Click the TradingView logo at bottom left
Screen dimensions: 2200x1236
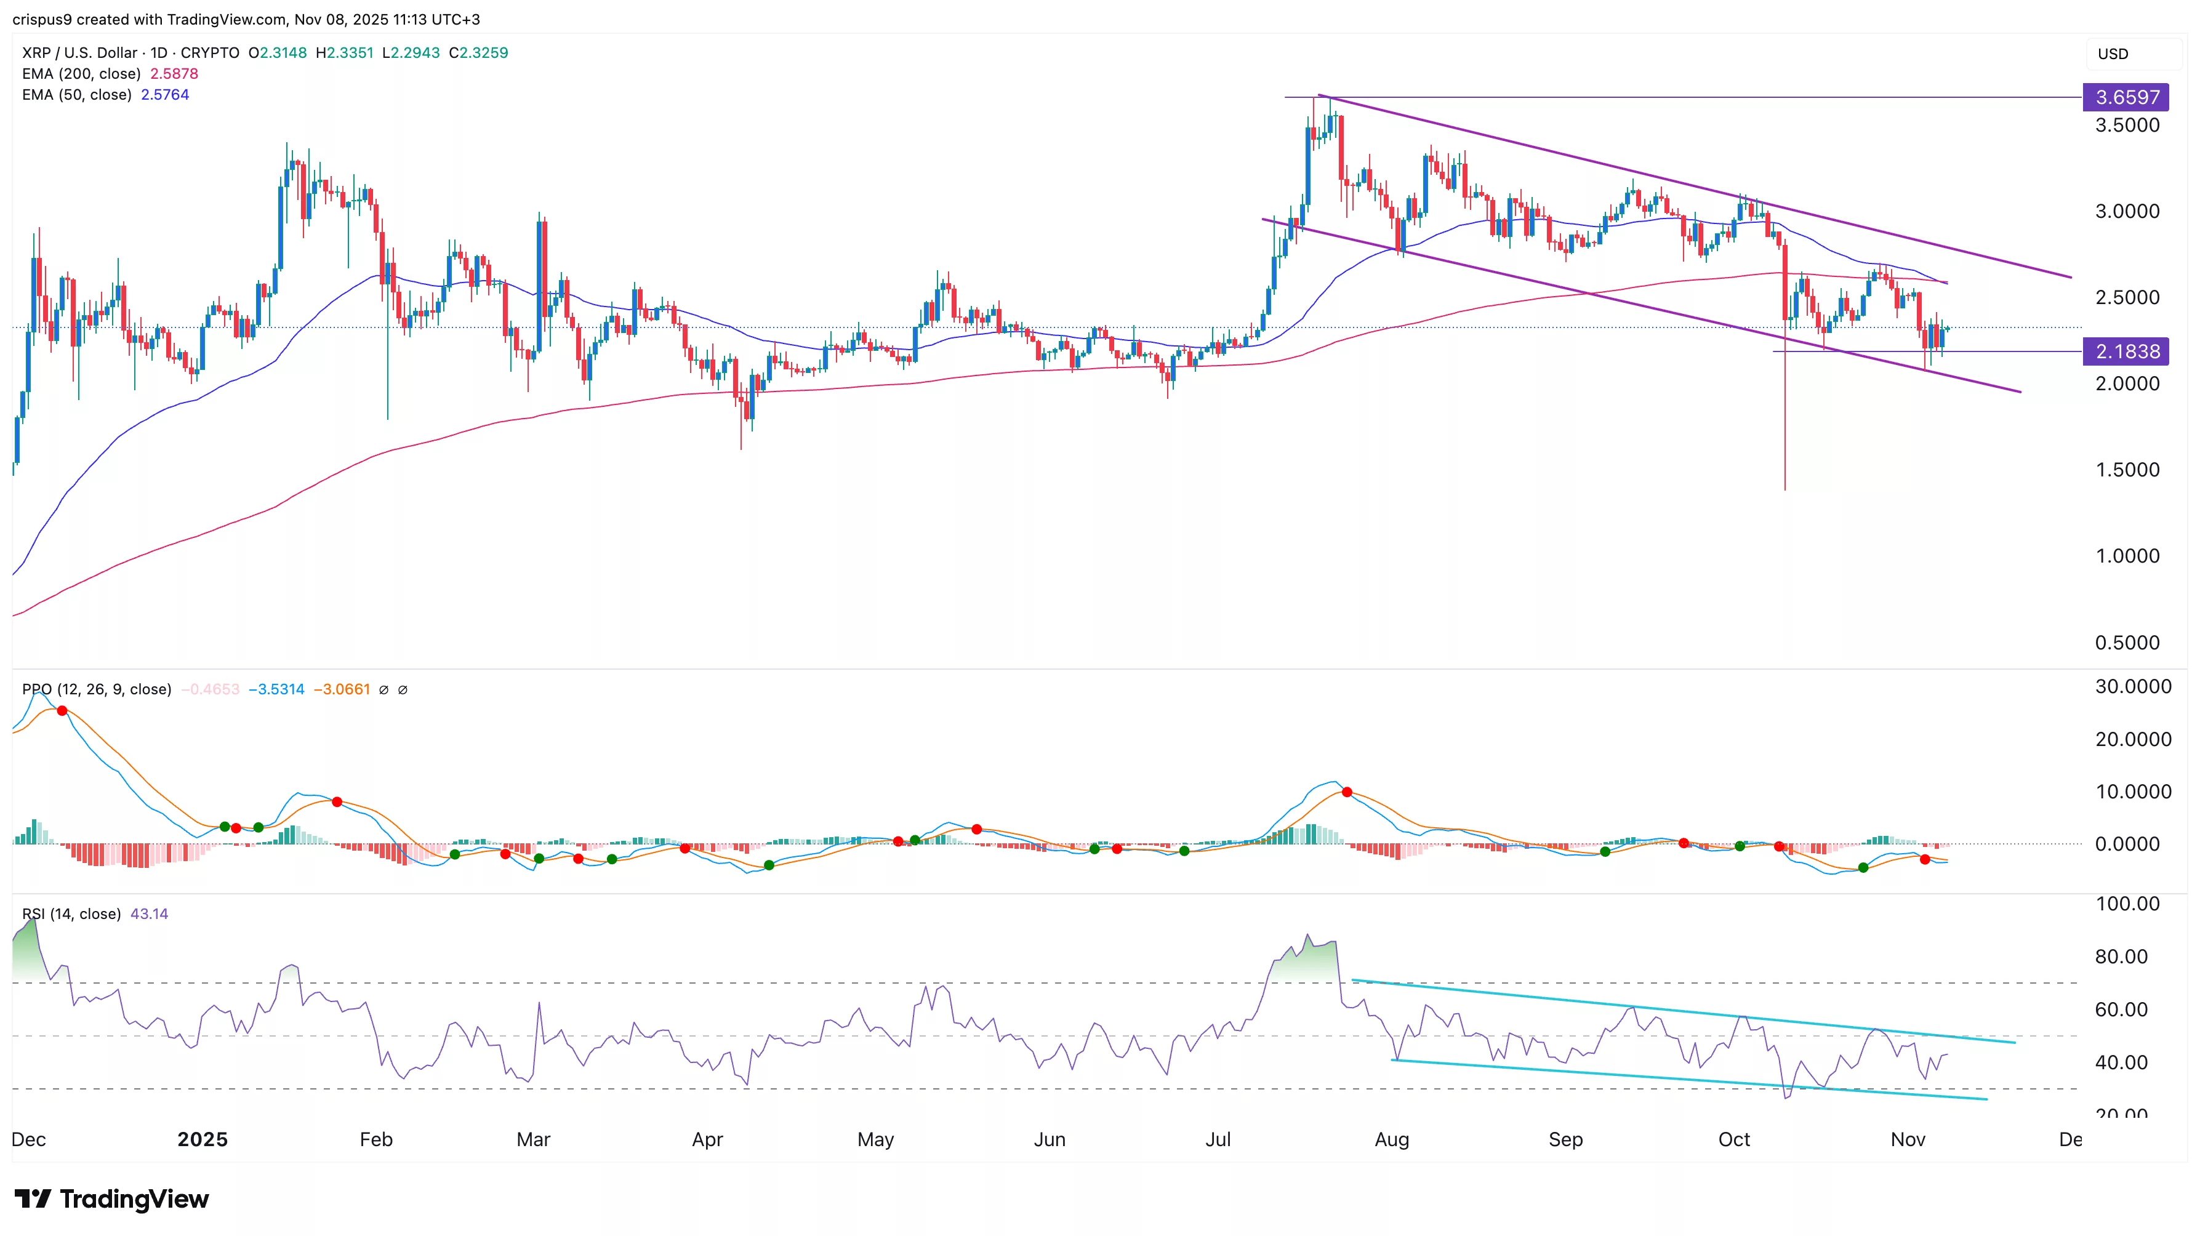pos(110,1199)
